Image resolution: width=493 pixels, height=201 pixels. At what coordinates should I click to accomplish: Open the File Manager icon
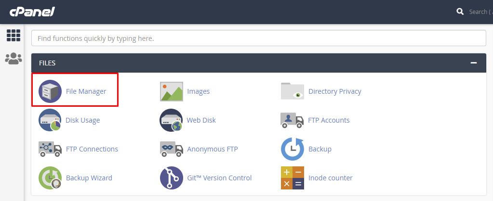pyautogui.click(x=50, y=91)
